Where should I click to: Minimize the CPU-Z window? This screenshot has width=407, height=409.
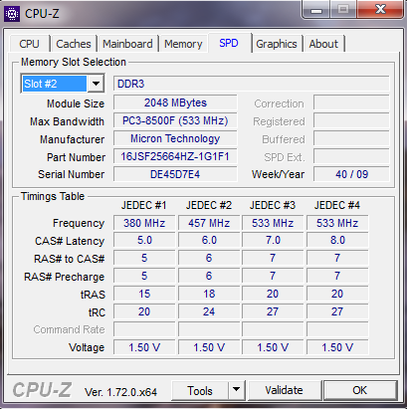point(316,10)
